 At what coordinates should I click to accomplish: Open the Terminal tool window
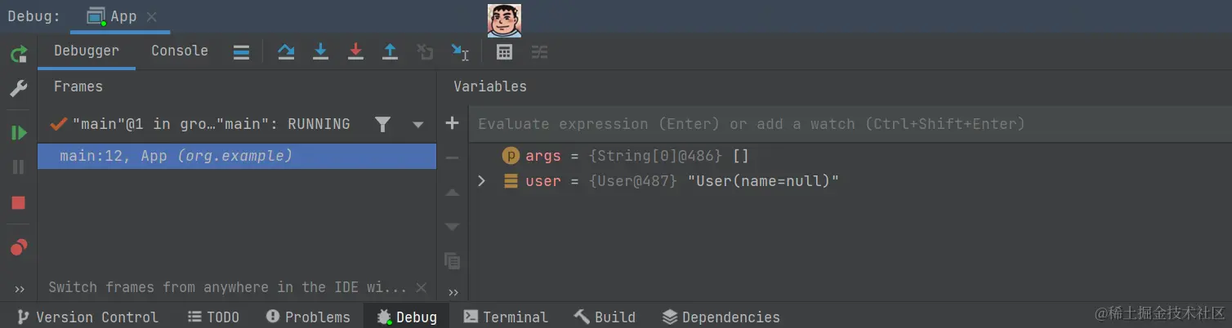[x=506, y=317]
